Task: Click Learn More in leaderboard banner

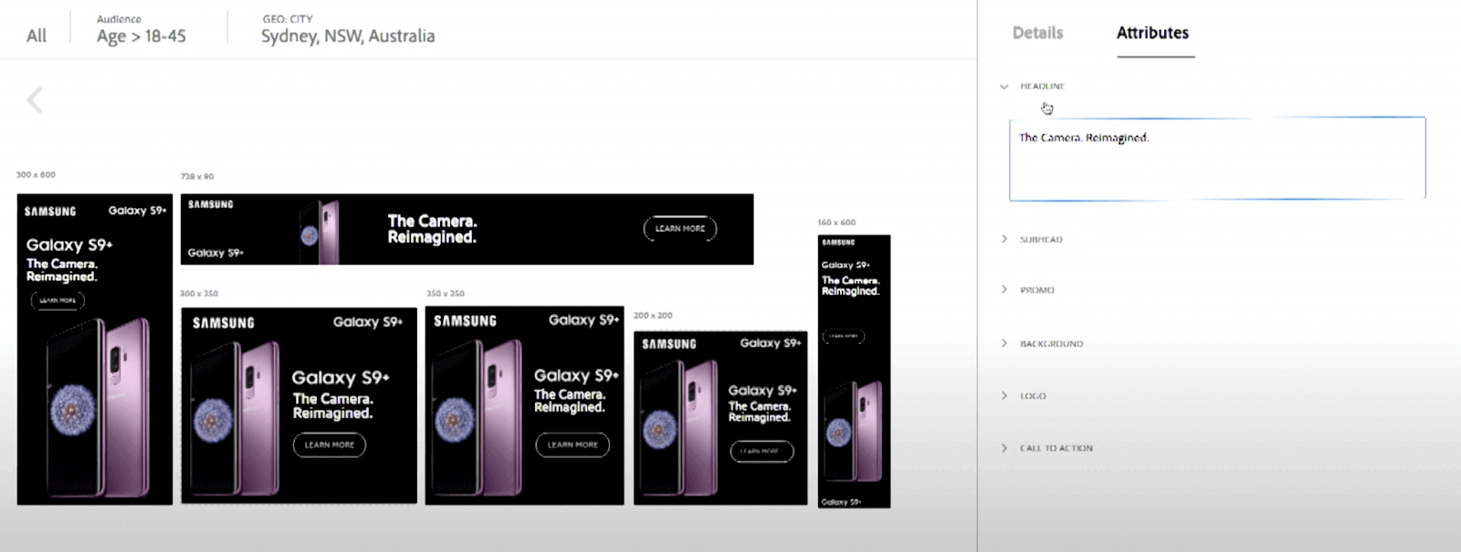Action: [x=680, y=228]
